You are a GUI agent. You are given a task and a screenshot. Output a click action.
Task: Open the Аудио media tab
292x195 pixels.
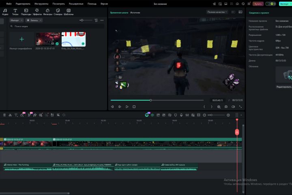[5, 12]
